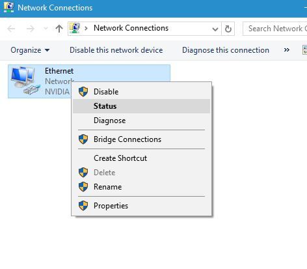Select the Ethernet adapter computer icon
This screenshot has width=307, height=269.
(x=25, y=81)
